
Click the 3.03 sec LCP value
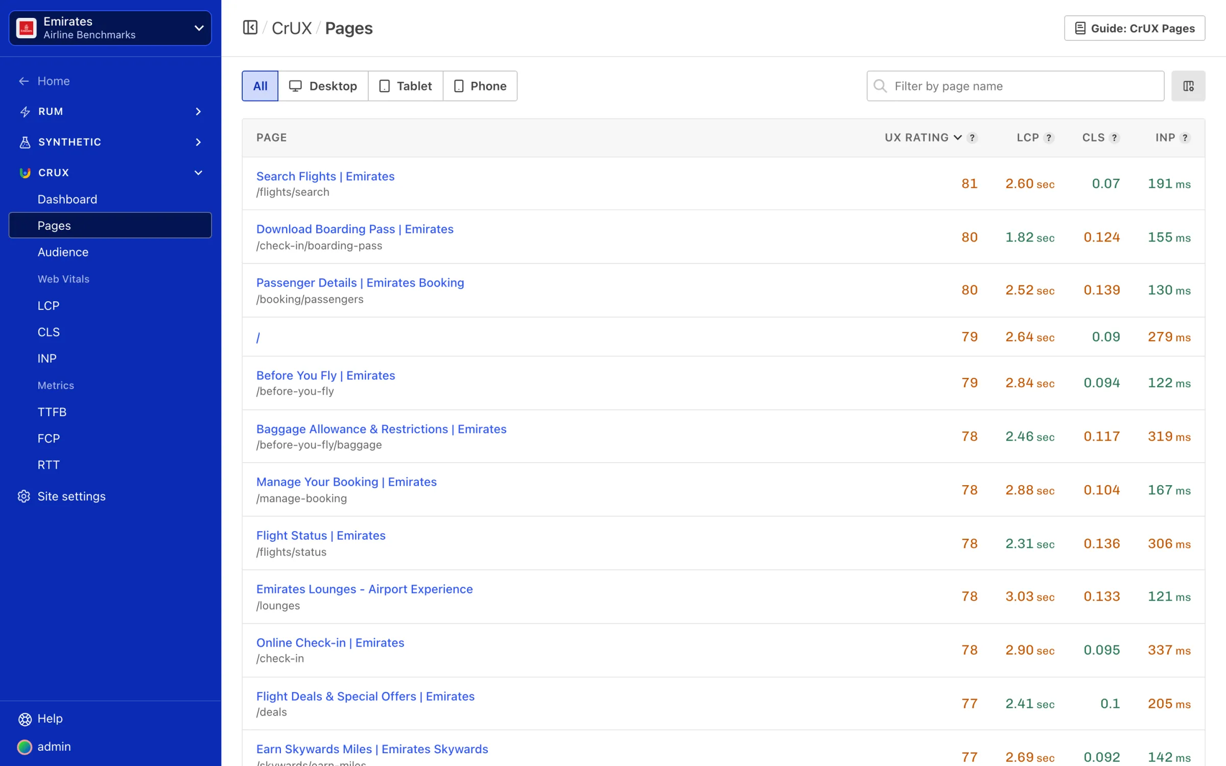[1030, 596]
